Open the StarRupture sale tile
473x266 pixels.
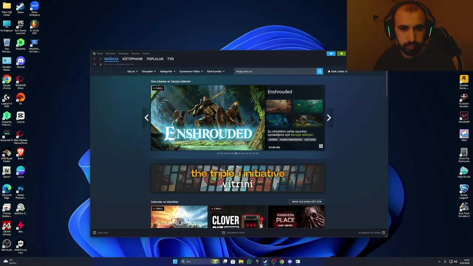pos(179,216)
